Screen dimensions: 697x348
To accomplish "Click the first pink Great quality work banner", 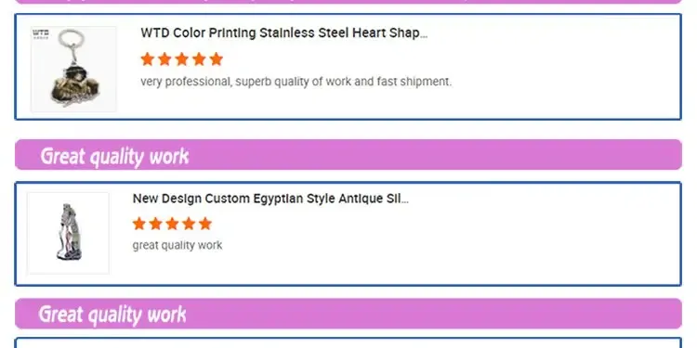I will click(x=348, y=154).
